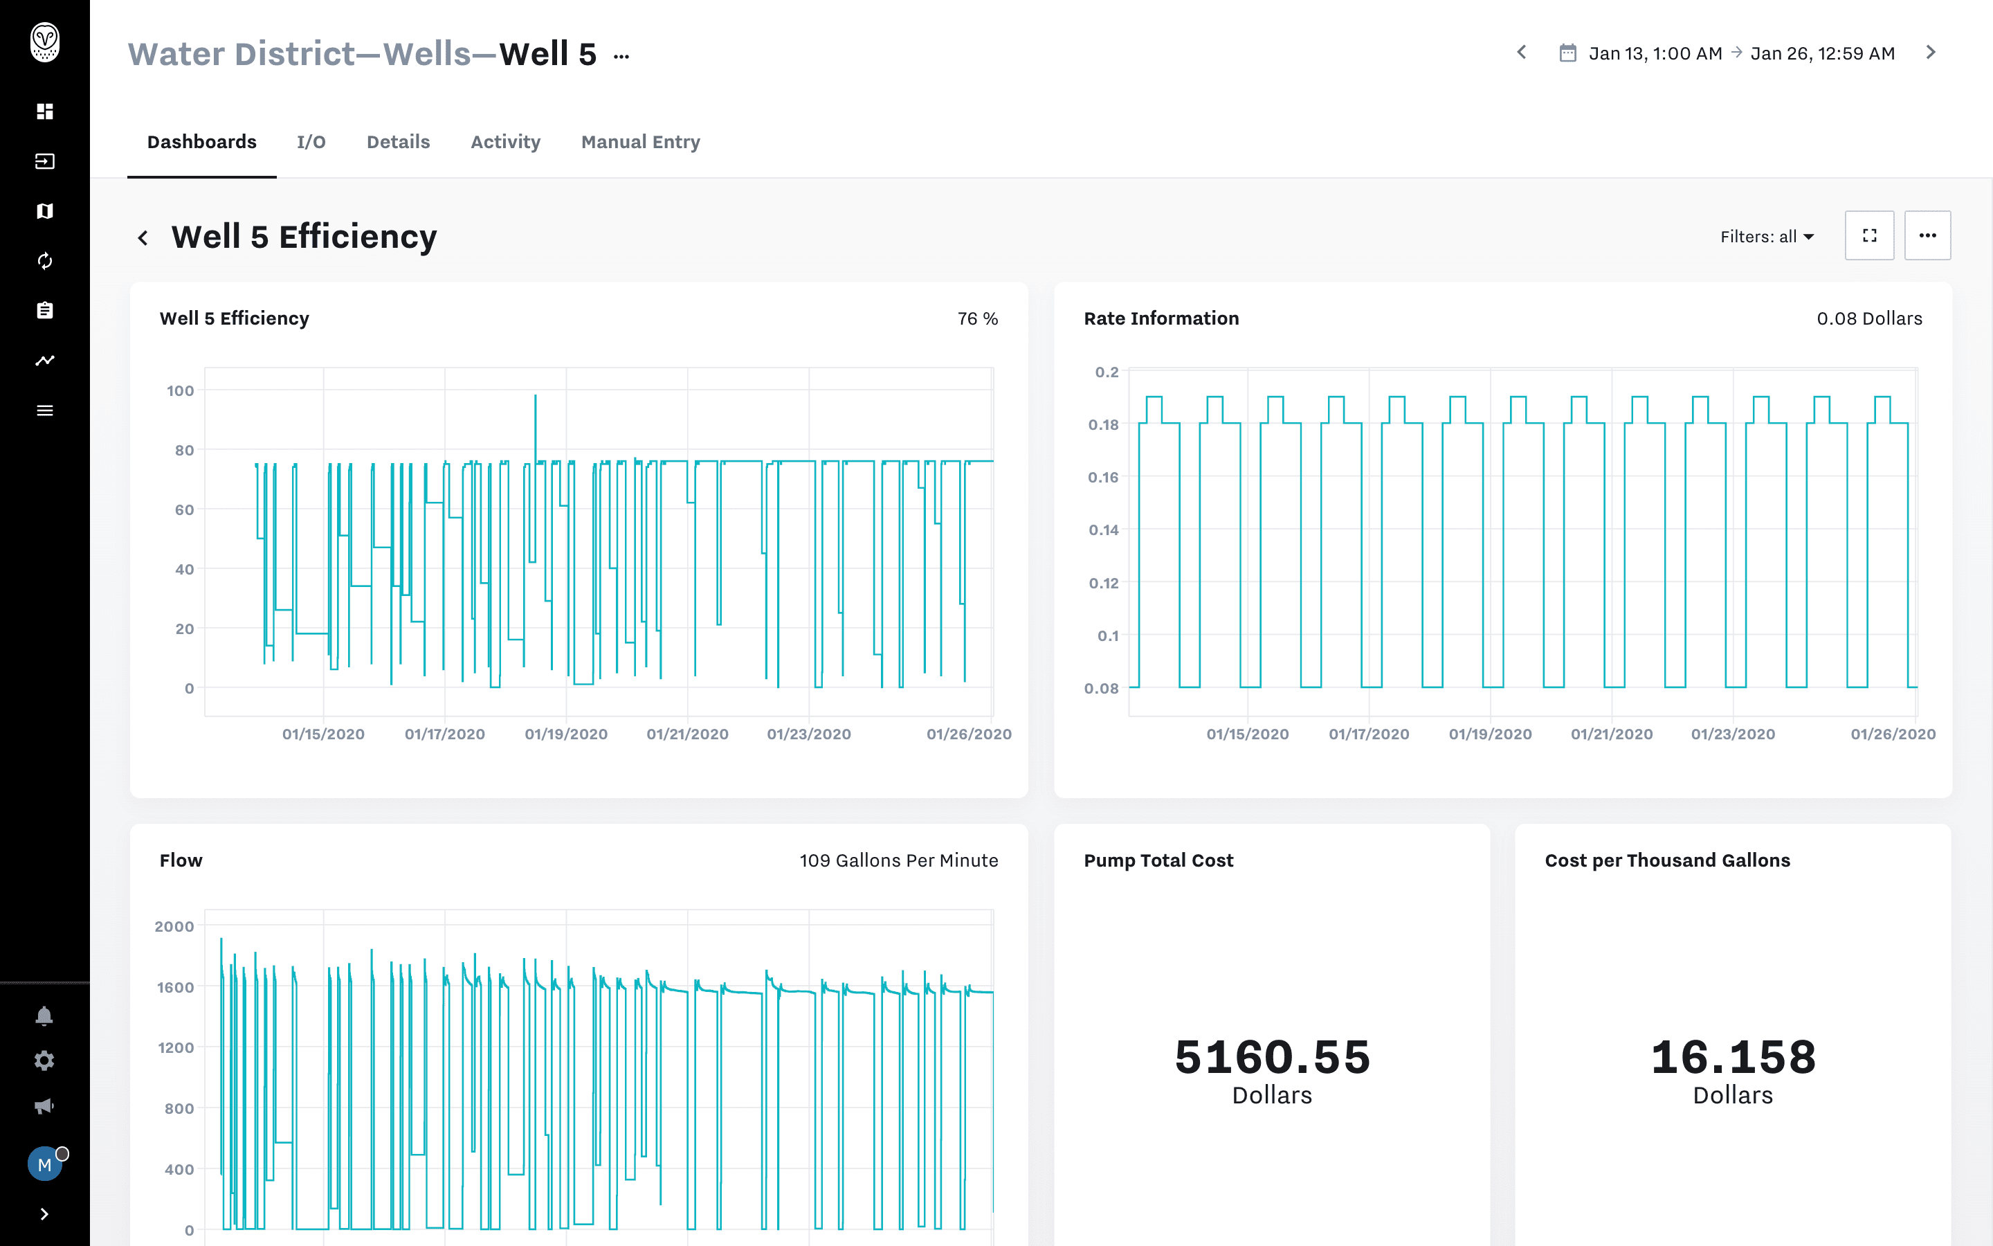Switch to the Dashboards tab
The width and height of the screenshot is (1993, 1246).
pos(202,142)
